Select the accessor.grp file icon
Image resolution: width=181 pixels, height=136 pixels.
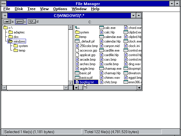coord(77,50)
